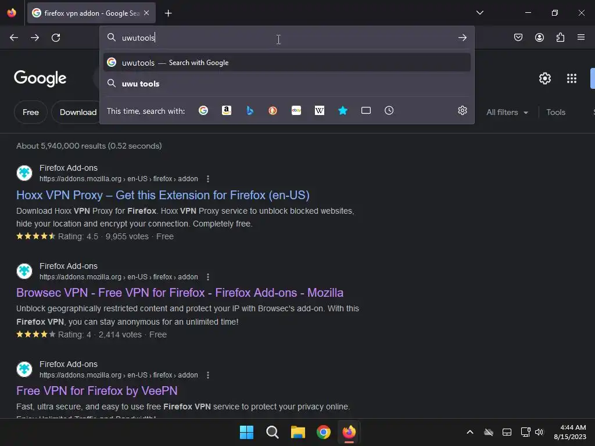Select the firefox vpn addon tab

91,13
